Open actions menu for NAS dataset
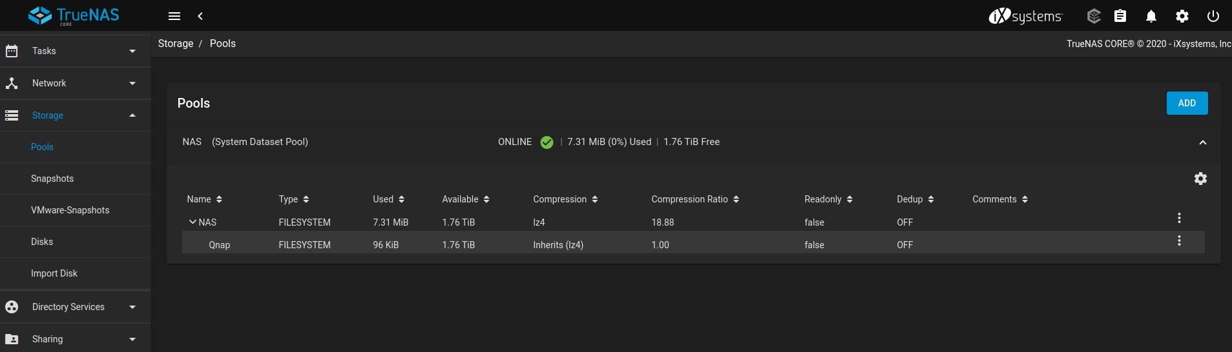1232x352 pixels. [x=1179, y=218]
